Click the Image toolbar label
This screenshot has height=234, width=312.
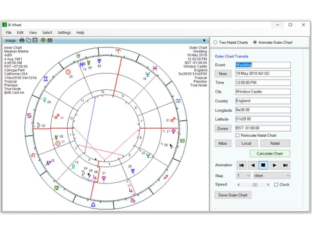[x=11, y=41]
